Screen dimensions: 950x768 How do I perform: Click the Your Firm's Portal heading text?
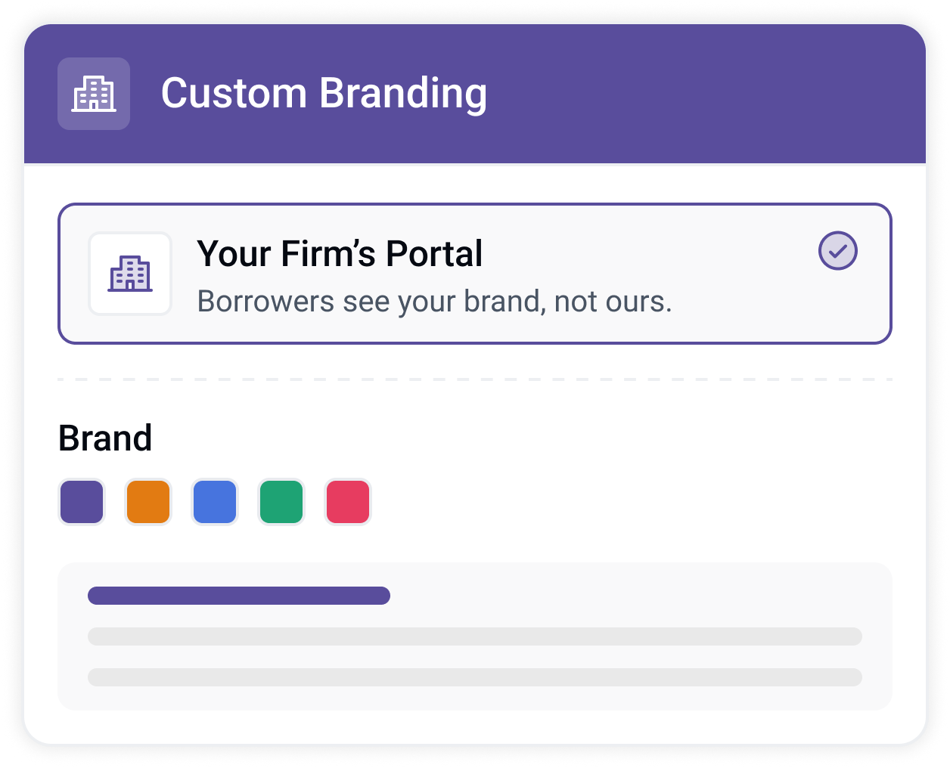pyautogui.click(x=340, y=254)
